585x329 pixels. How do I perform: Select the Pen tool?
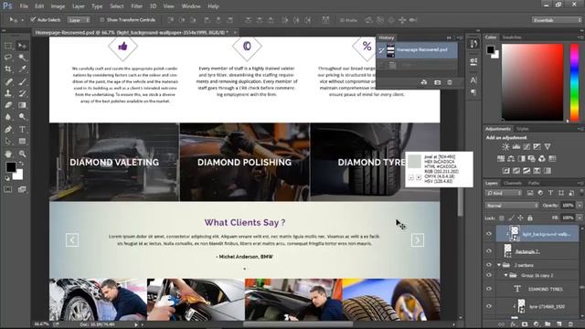[8, 130]
